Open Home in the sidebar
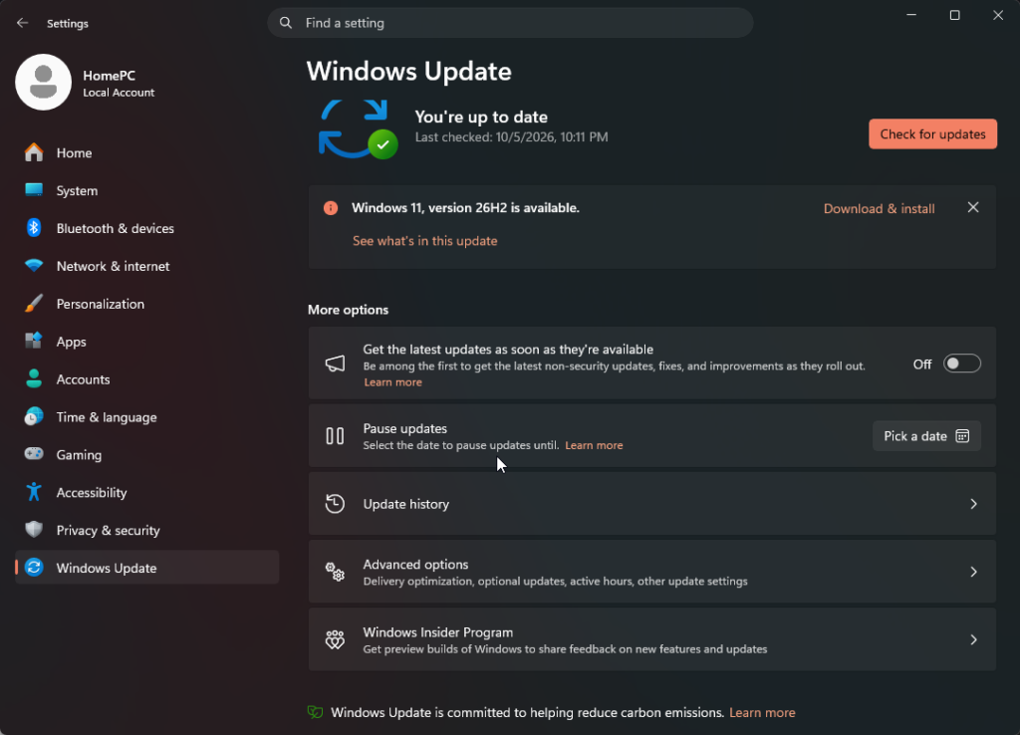Image resolution: width=1020 pixels, height=735 pixels. pyautogui.click(x=74, y=152)
